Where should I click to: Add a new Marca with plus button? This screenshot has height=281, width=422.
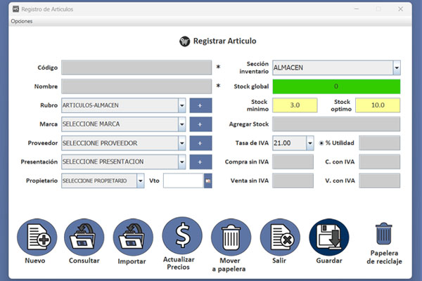pyautogui.click(x=200, y=124)
